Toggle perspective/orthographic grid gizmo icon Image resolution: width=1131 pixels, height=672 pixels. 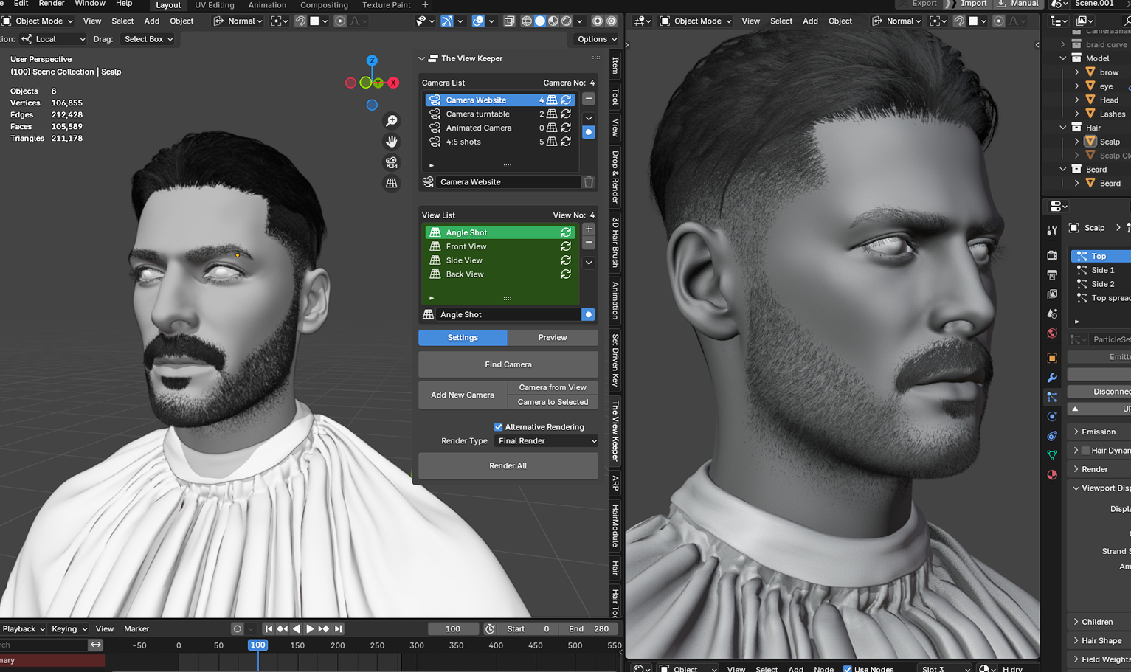pos(392,183)
